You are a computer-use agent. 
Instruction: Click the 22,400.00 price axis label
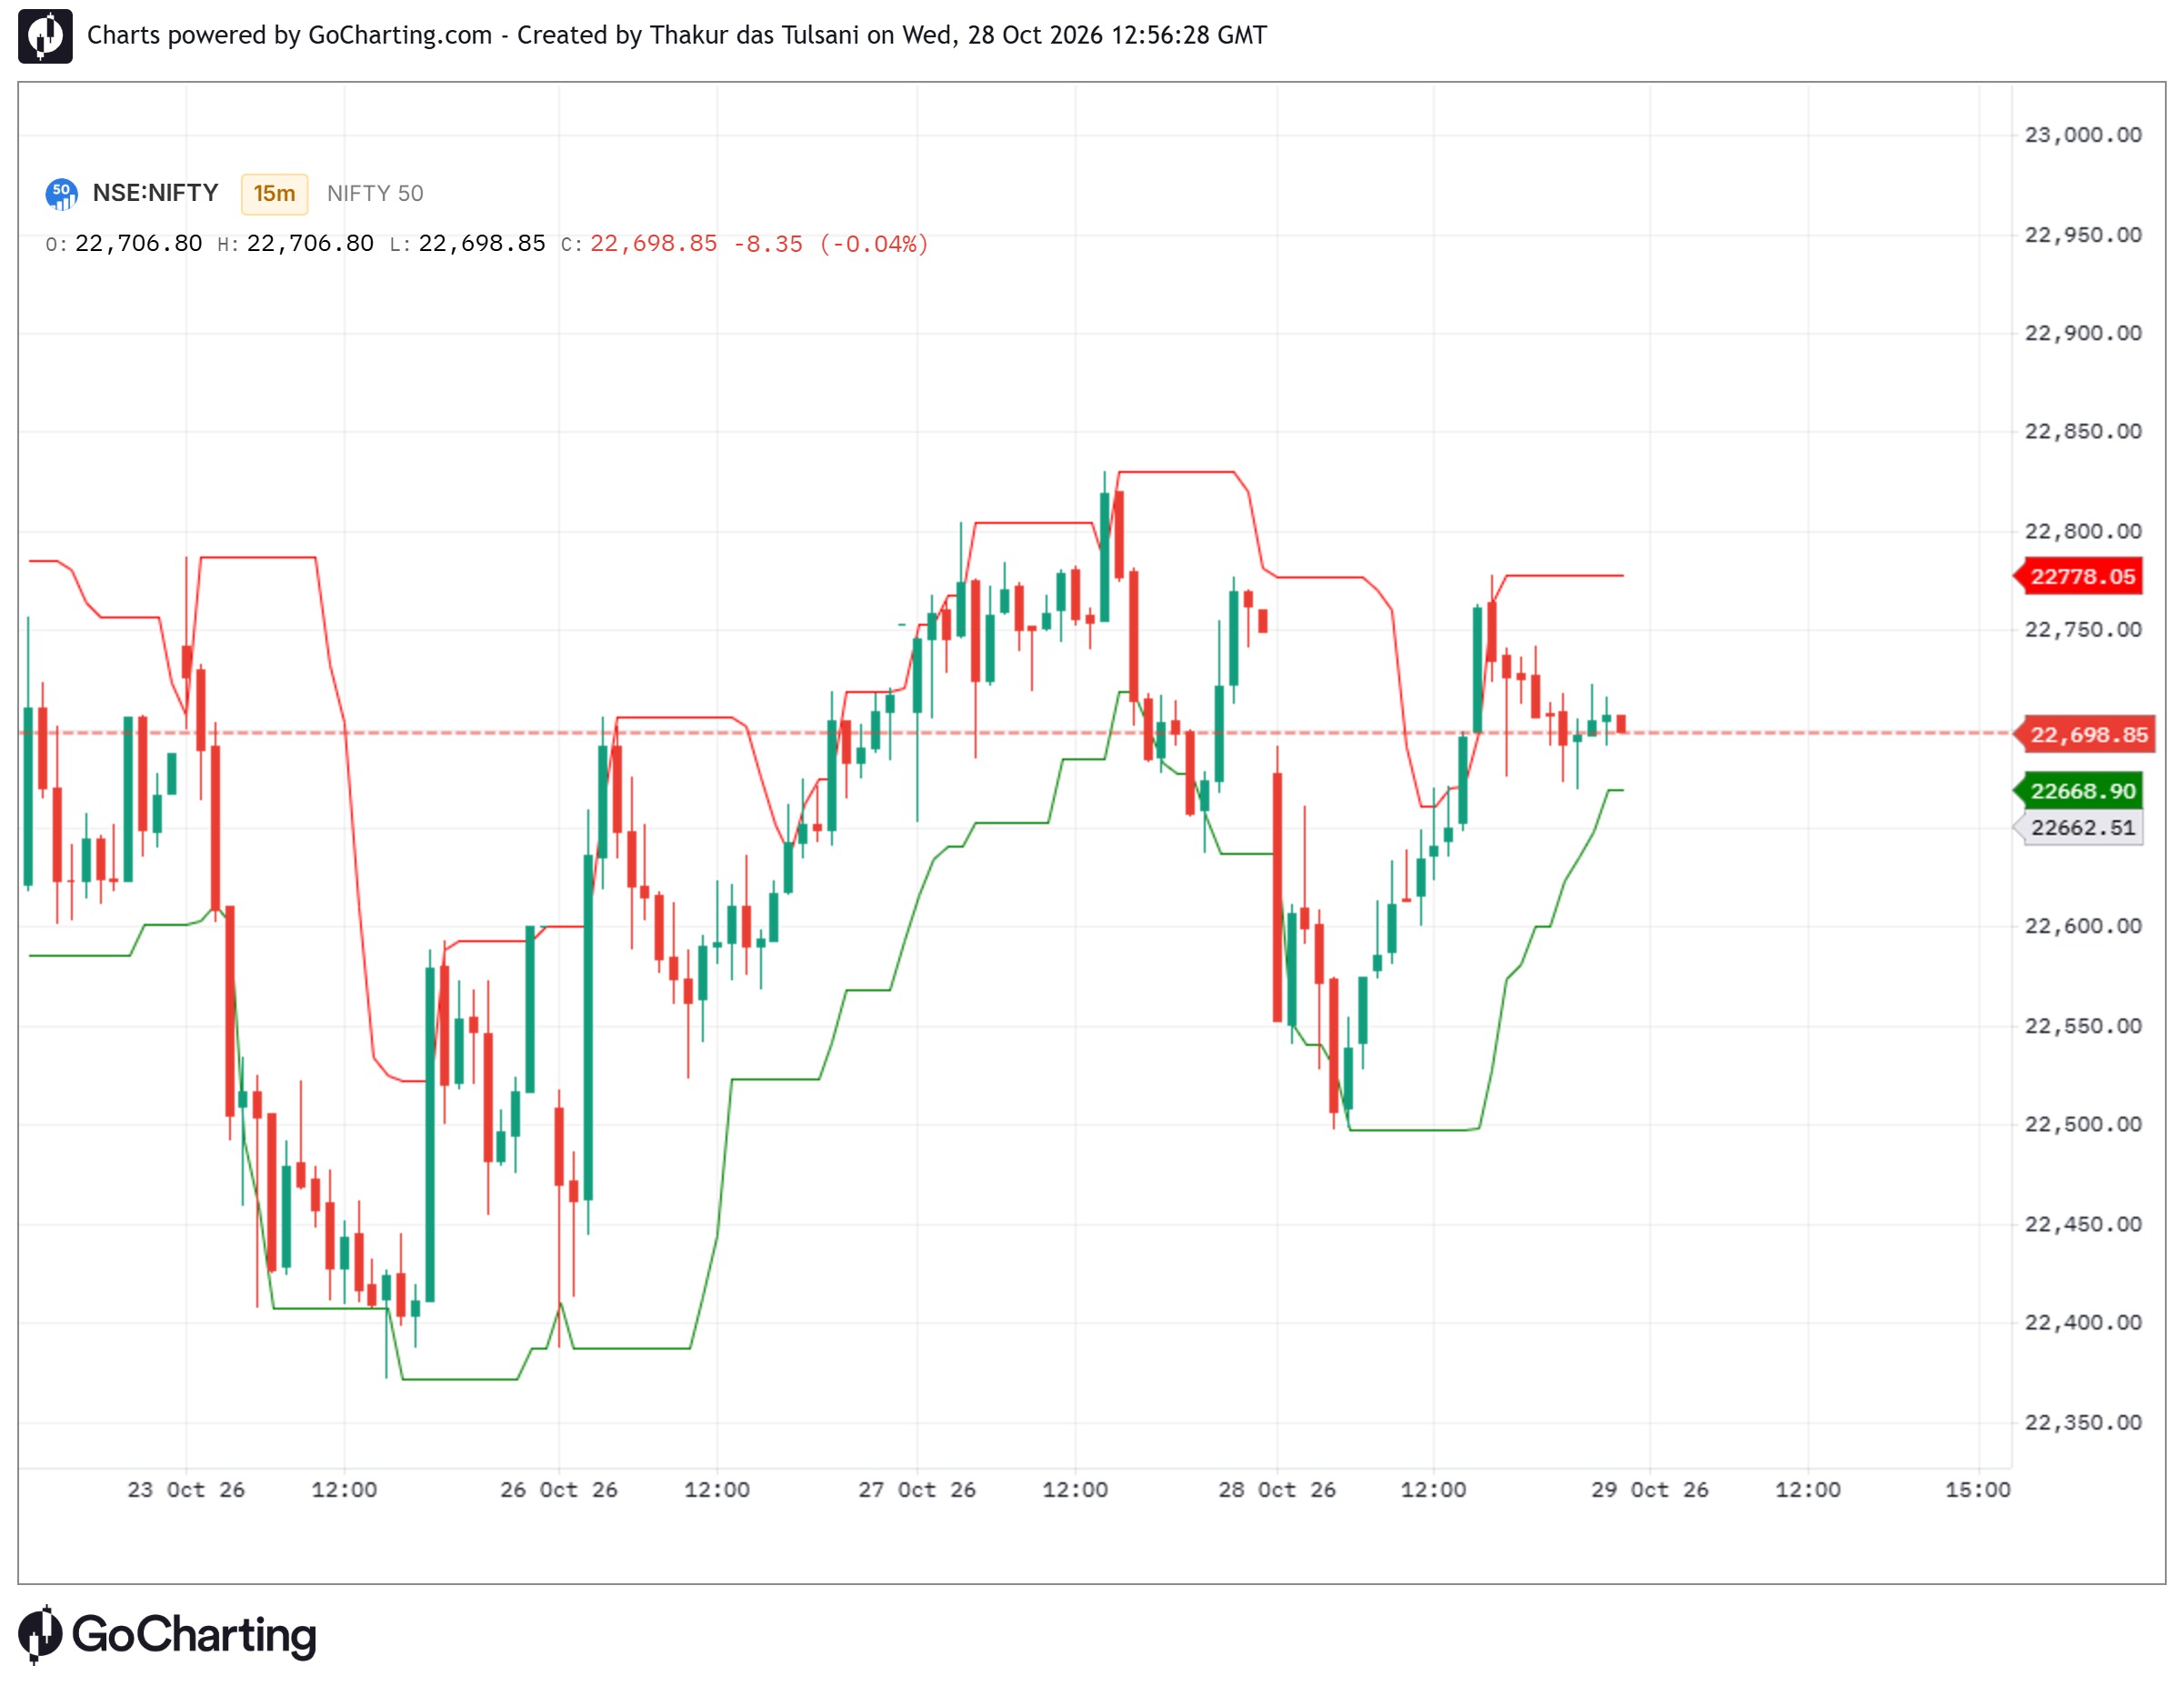[x=2083, y=1322]
